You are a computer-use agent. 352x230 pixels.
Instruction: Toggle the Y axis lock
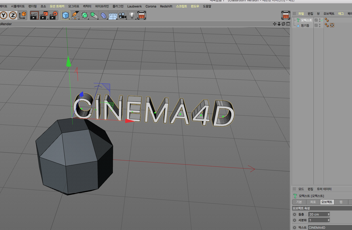pos(3,15)
